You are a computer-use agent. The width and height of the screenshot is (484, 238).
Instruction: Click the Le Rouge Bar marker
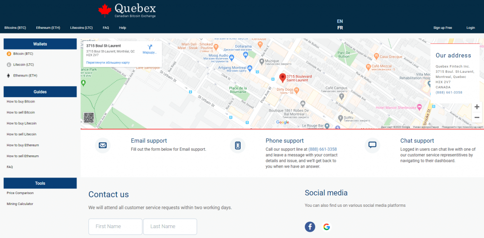pos(328,126)
